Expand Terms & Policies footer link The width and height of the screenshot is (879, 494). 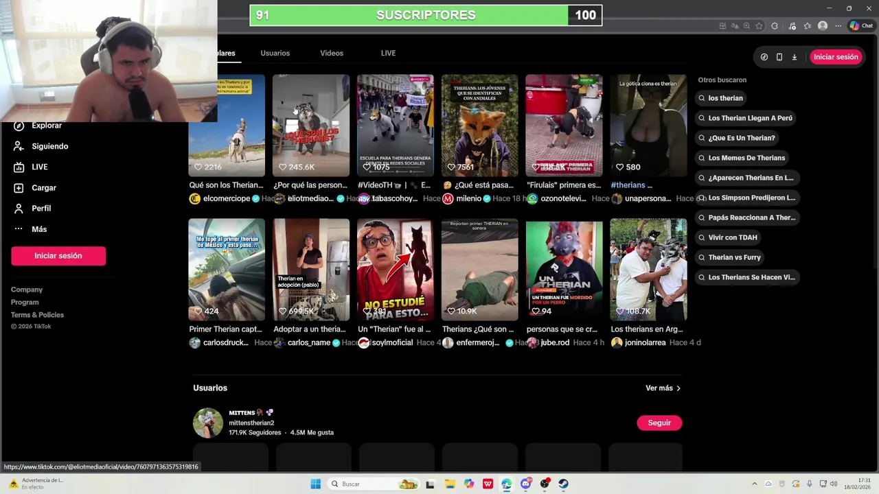tap(37, 315)
